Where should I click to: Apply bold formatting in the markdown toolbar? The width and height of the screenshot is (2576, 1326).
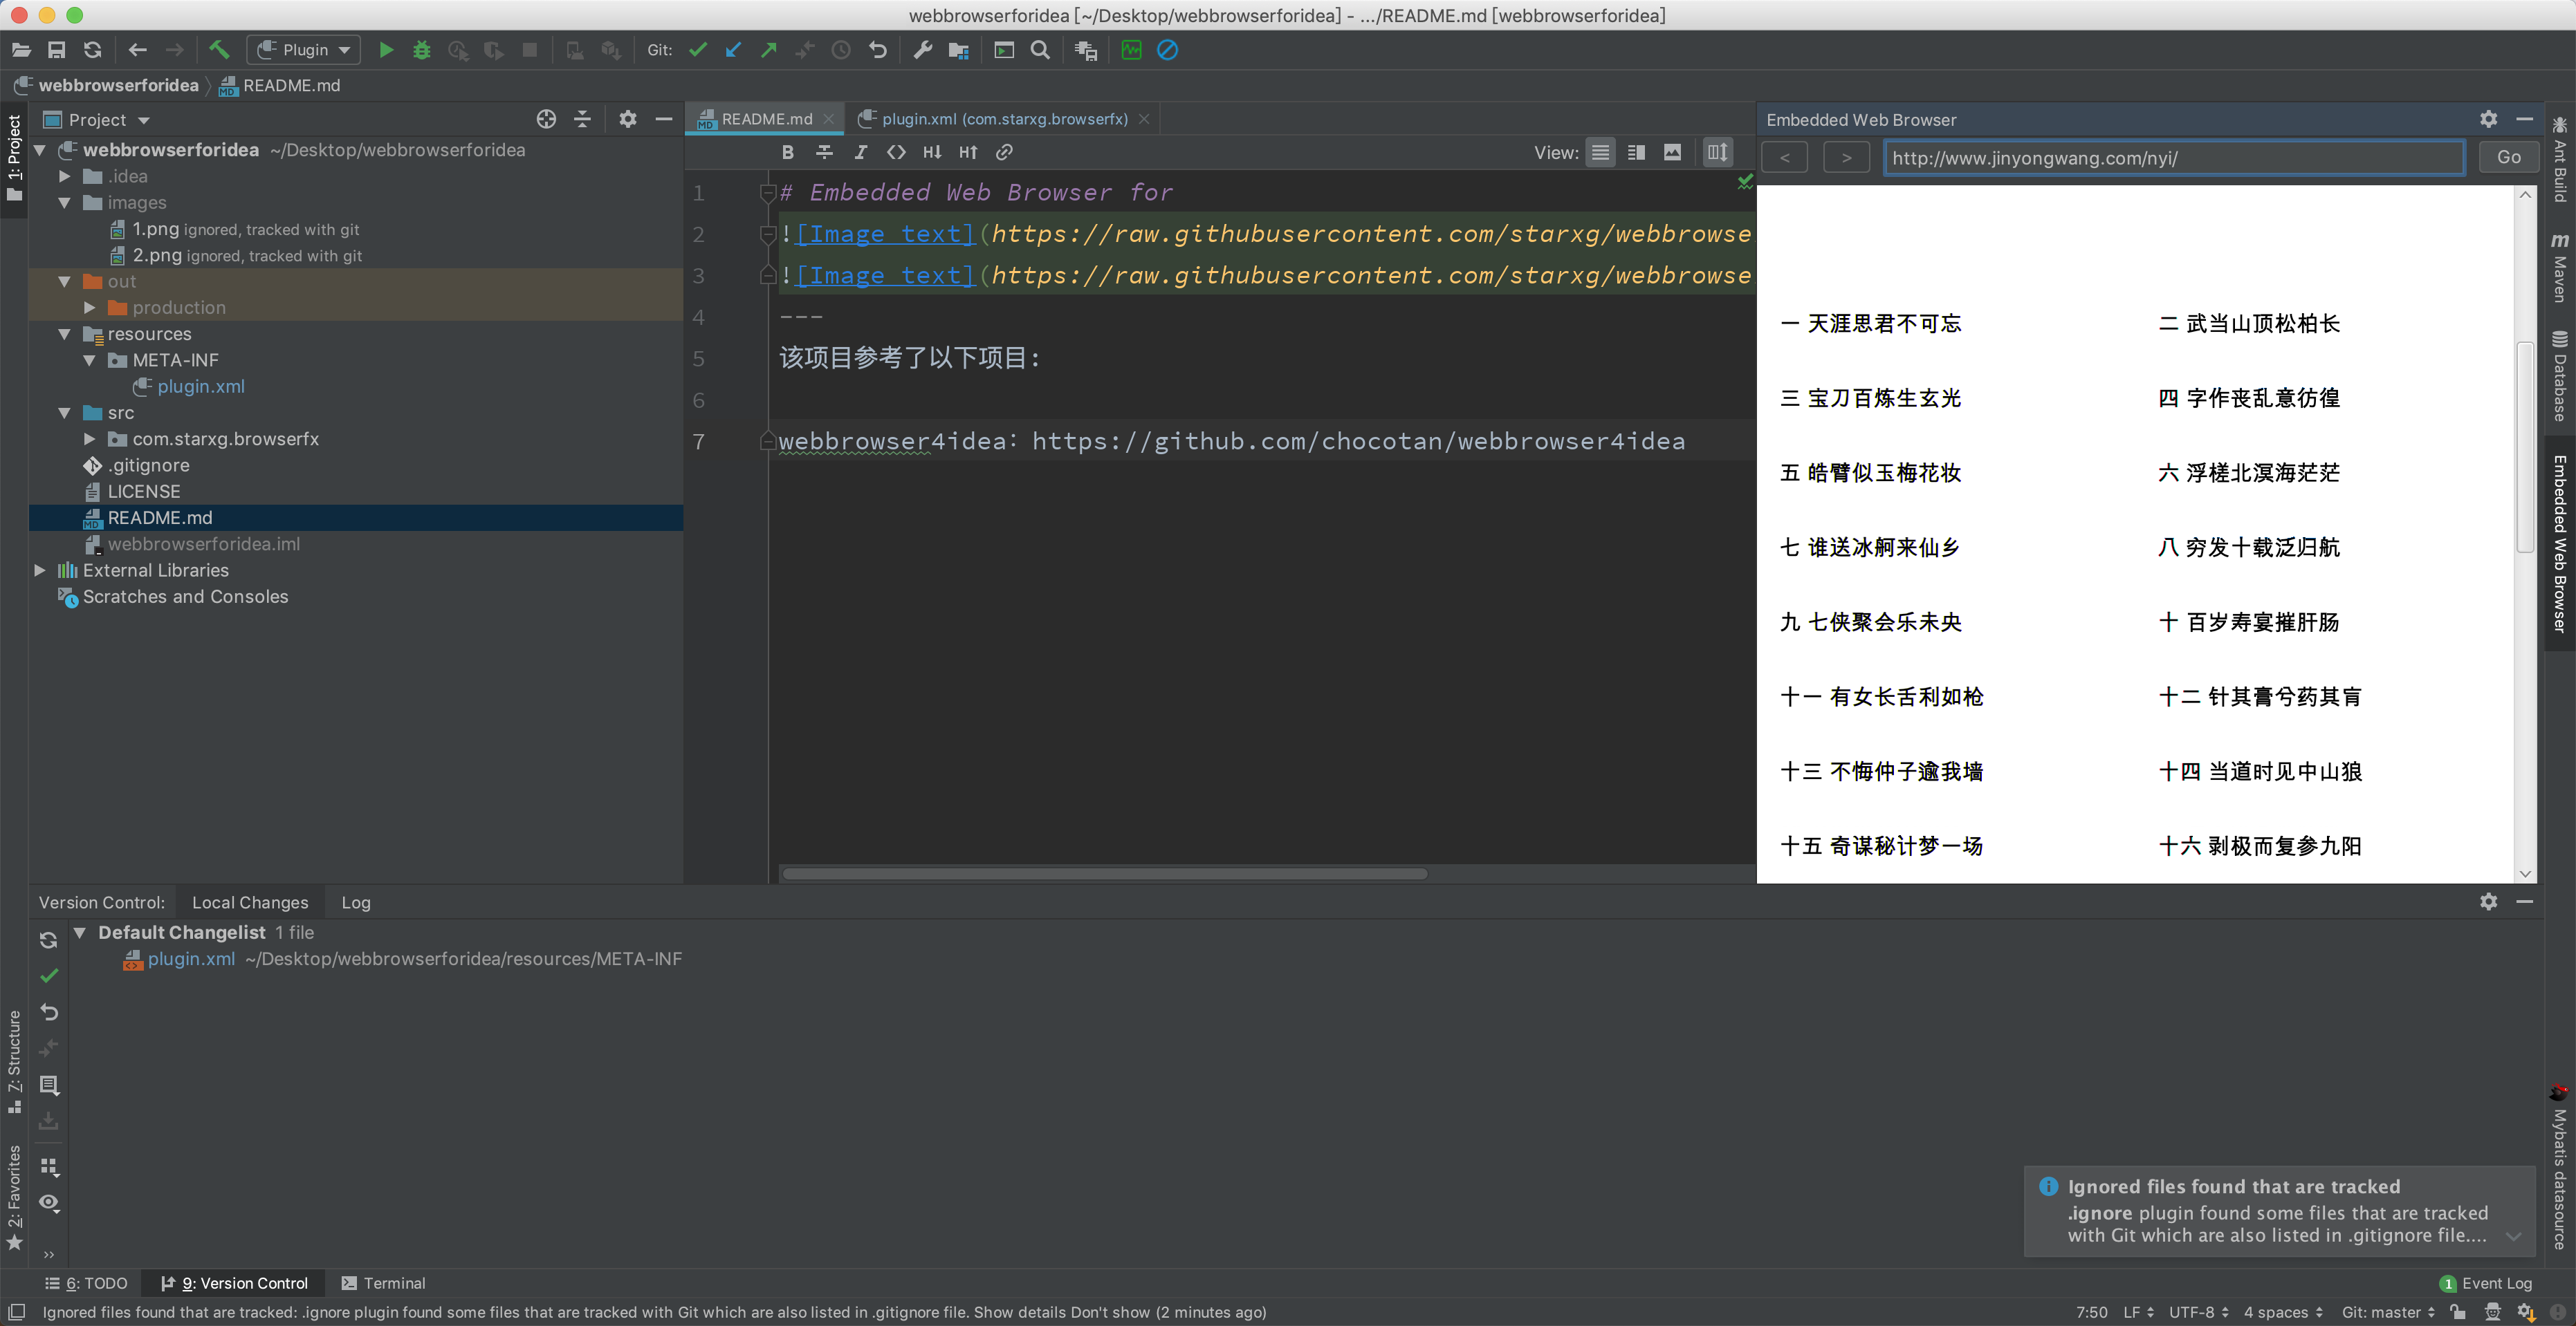[788, 152]
